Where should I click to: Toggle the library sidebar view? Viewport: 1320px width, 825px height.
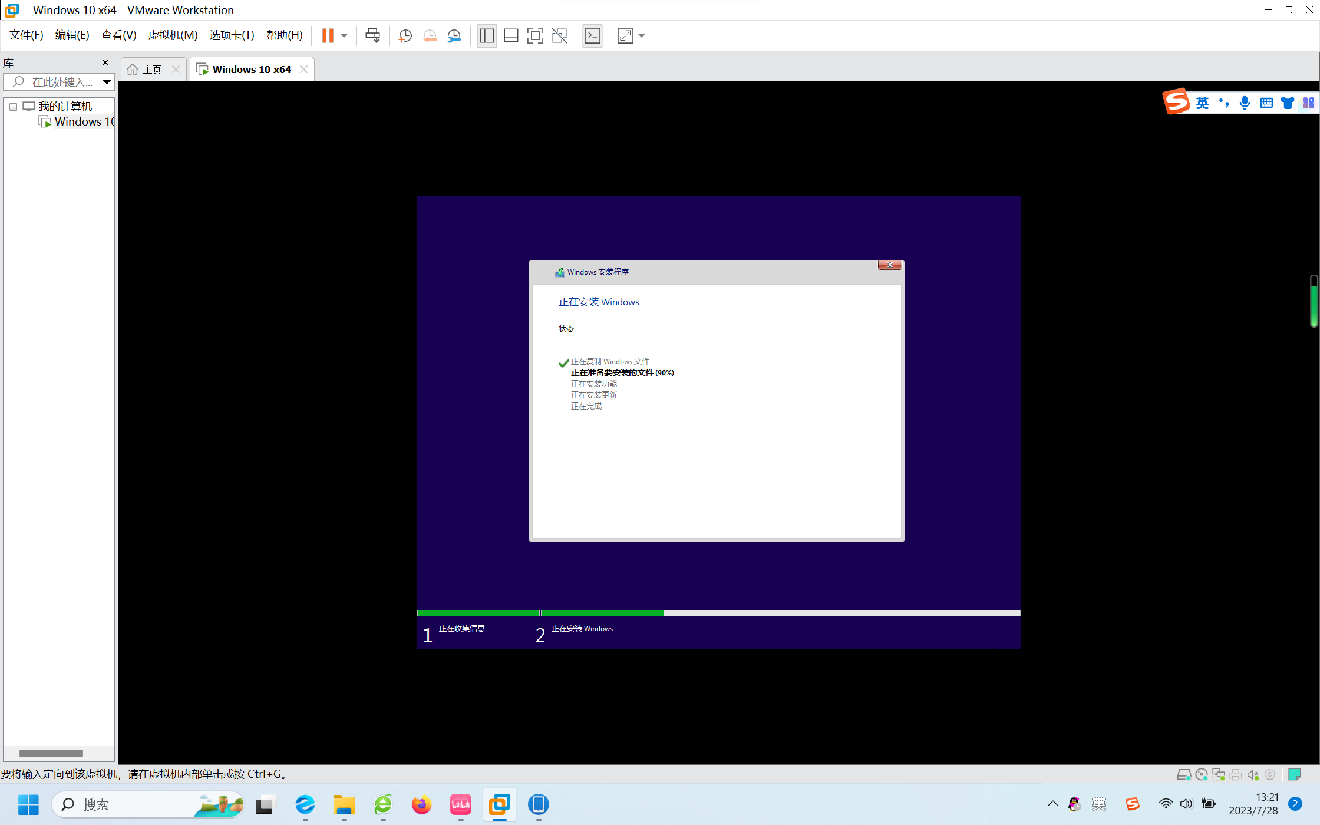coord(487,35)
